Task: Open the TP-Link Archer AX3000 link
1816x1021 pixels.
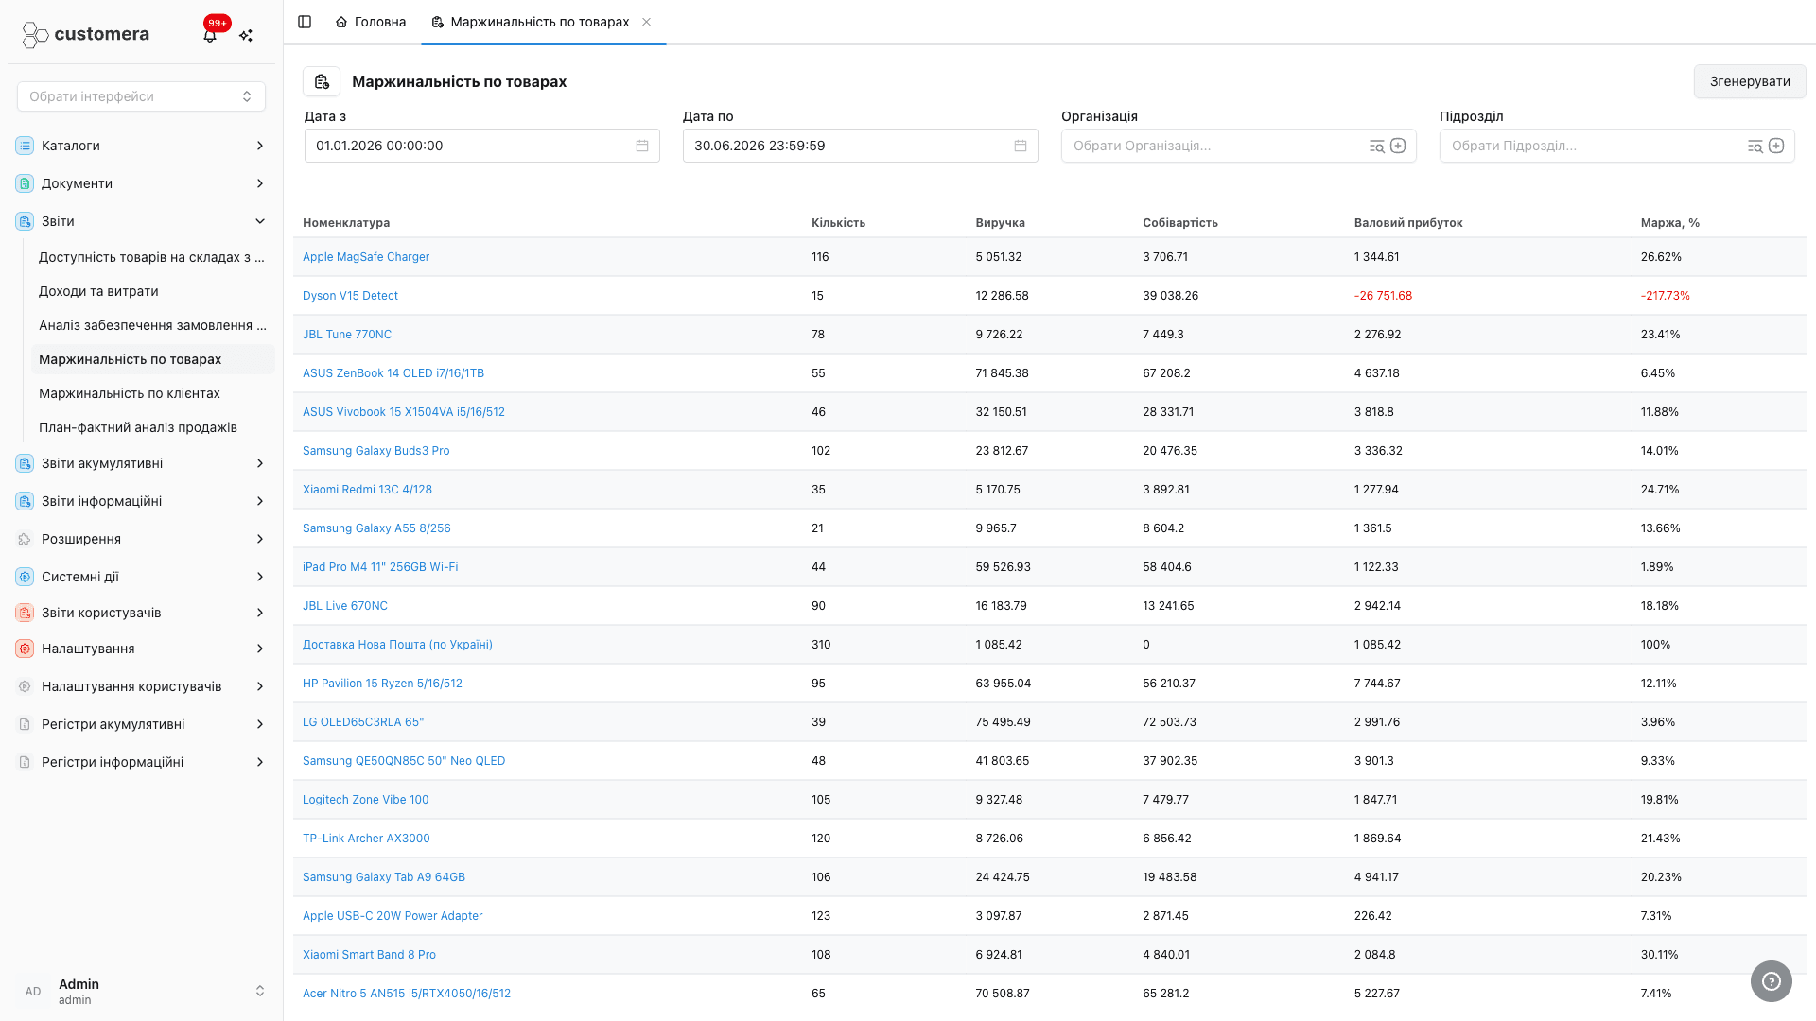Action: point(366,839)
